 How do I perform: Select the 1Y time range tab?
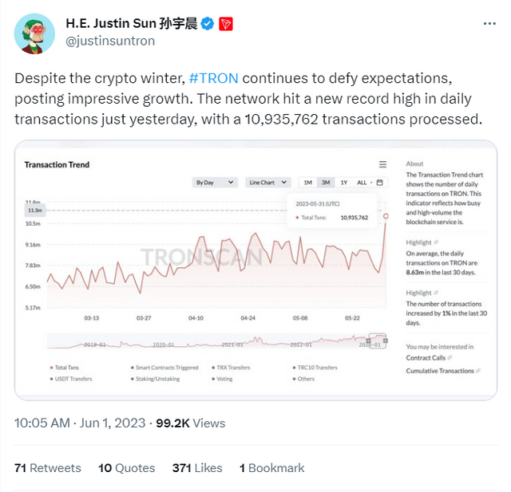(x=343, y=183)
